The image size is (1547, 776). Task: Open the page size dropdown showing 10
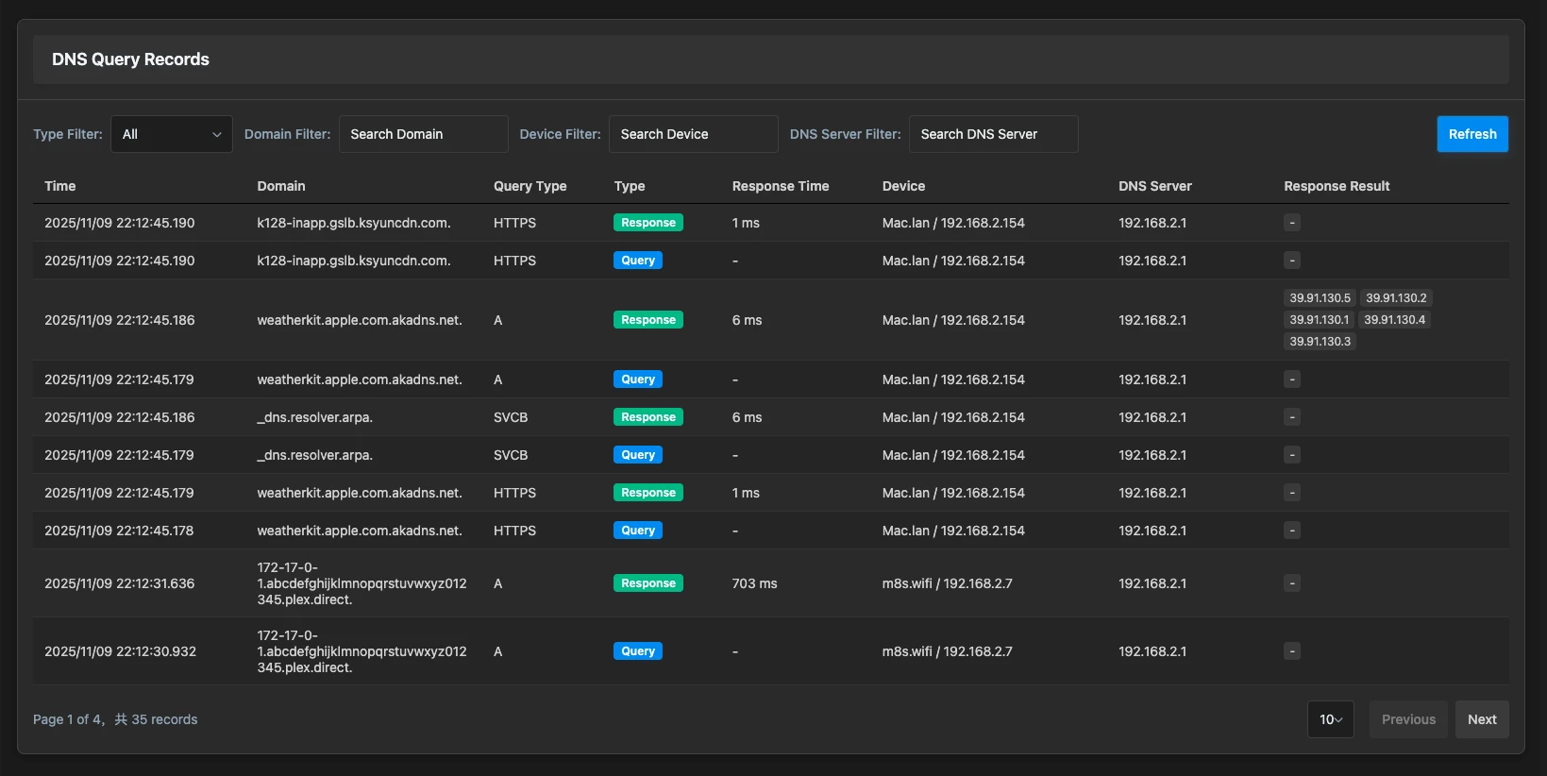(1330, 719)
